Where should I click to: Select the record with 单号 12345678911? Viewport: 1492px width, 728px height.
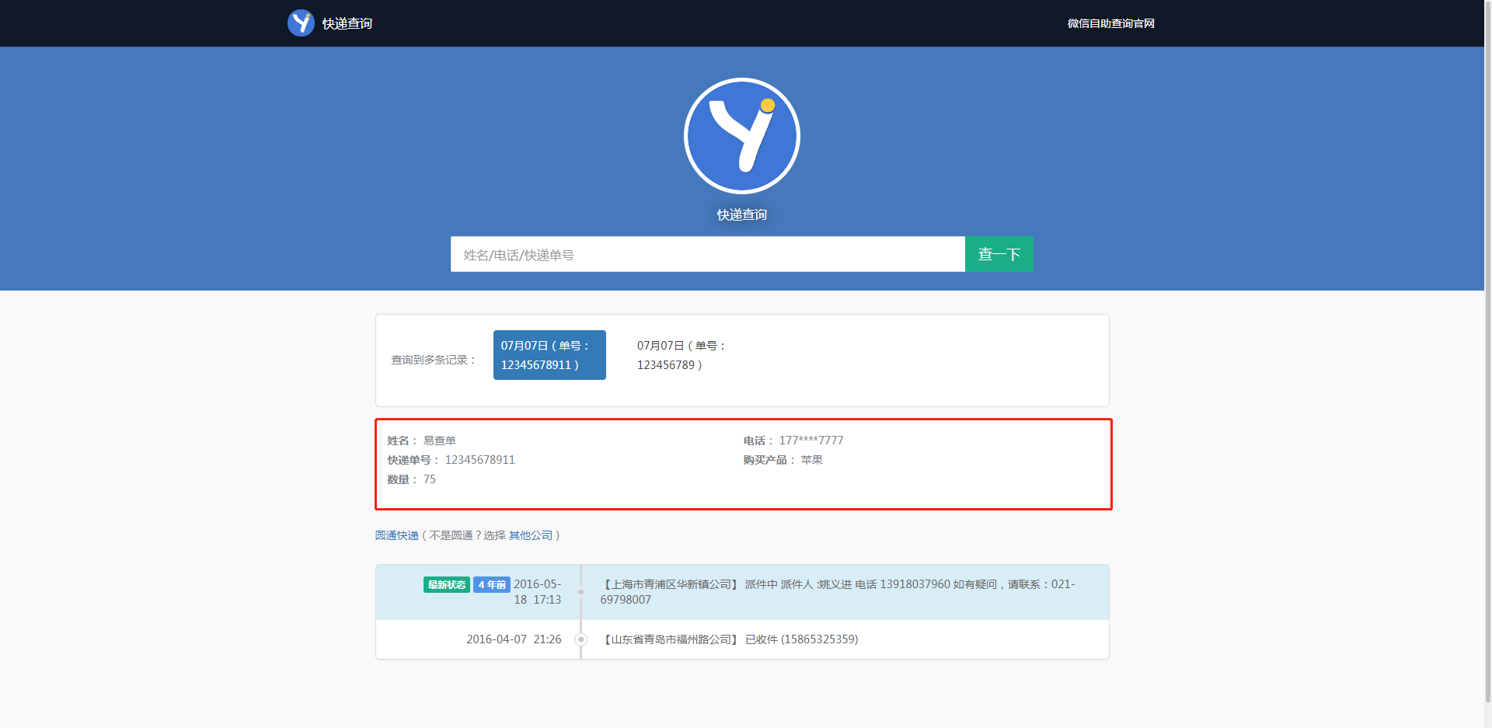549,355
